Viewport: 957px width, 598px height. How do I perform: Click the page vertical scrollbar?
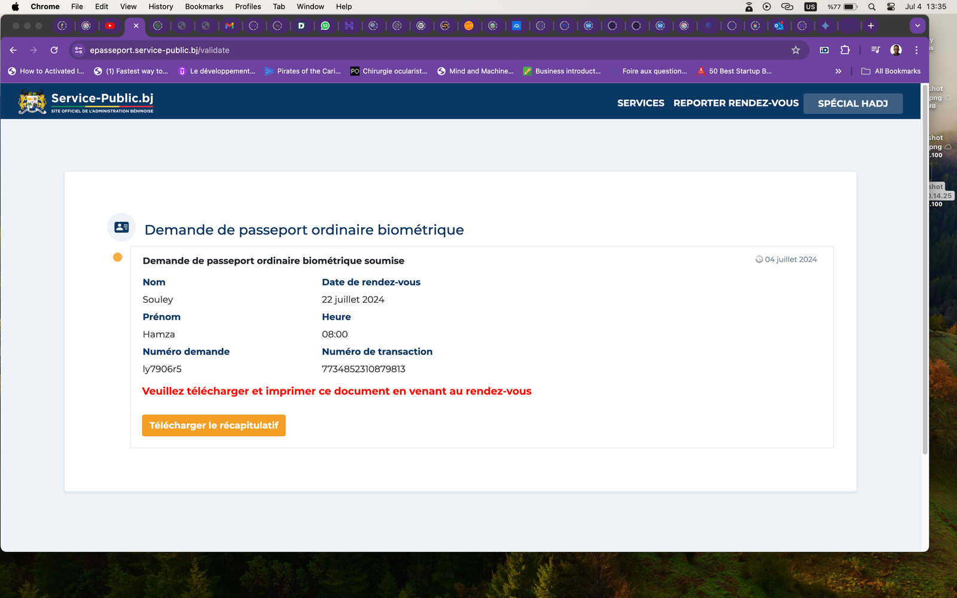pyautogui.click(x=925, y=269)
